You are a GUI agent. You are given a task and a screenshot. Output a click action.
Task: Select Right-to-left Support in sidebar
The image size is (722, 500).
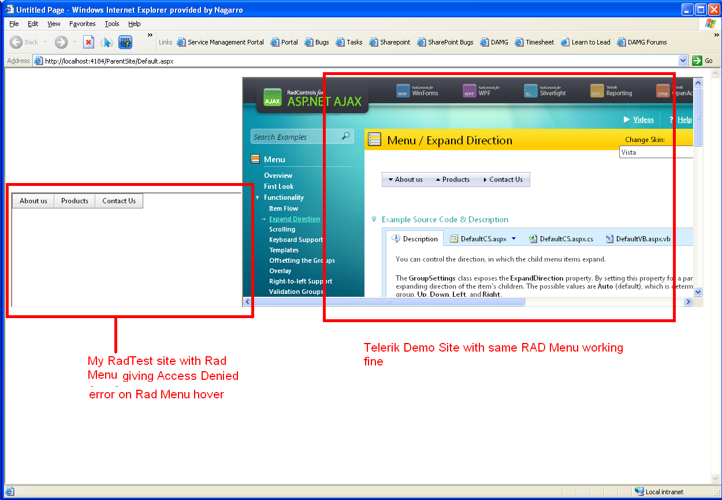point(300,281)
